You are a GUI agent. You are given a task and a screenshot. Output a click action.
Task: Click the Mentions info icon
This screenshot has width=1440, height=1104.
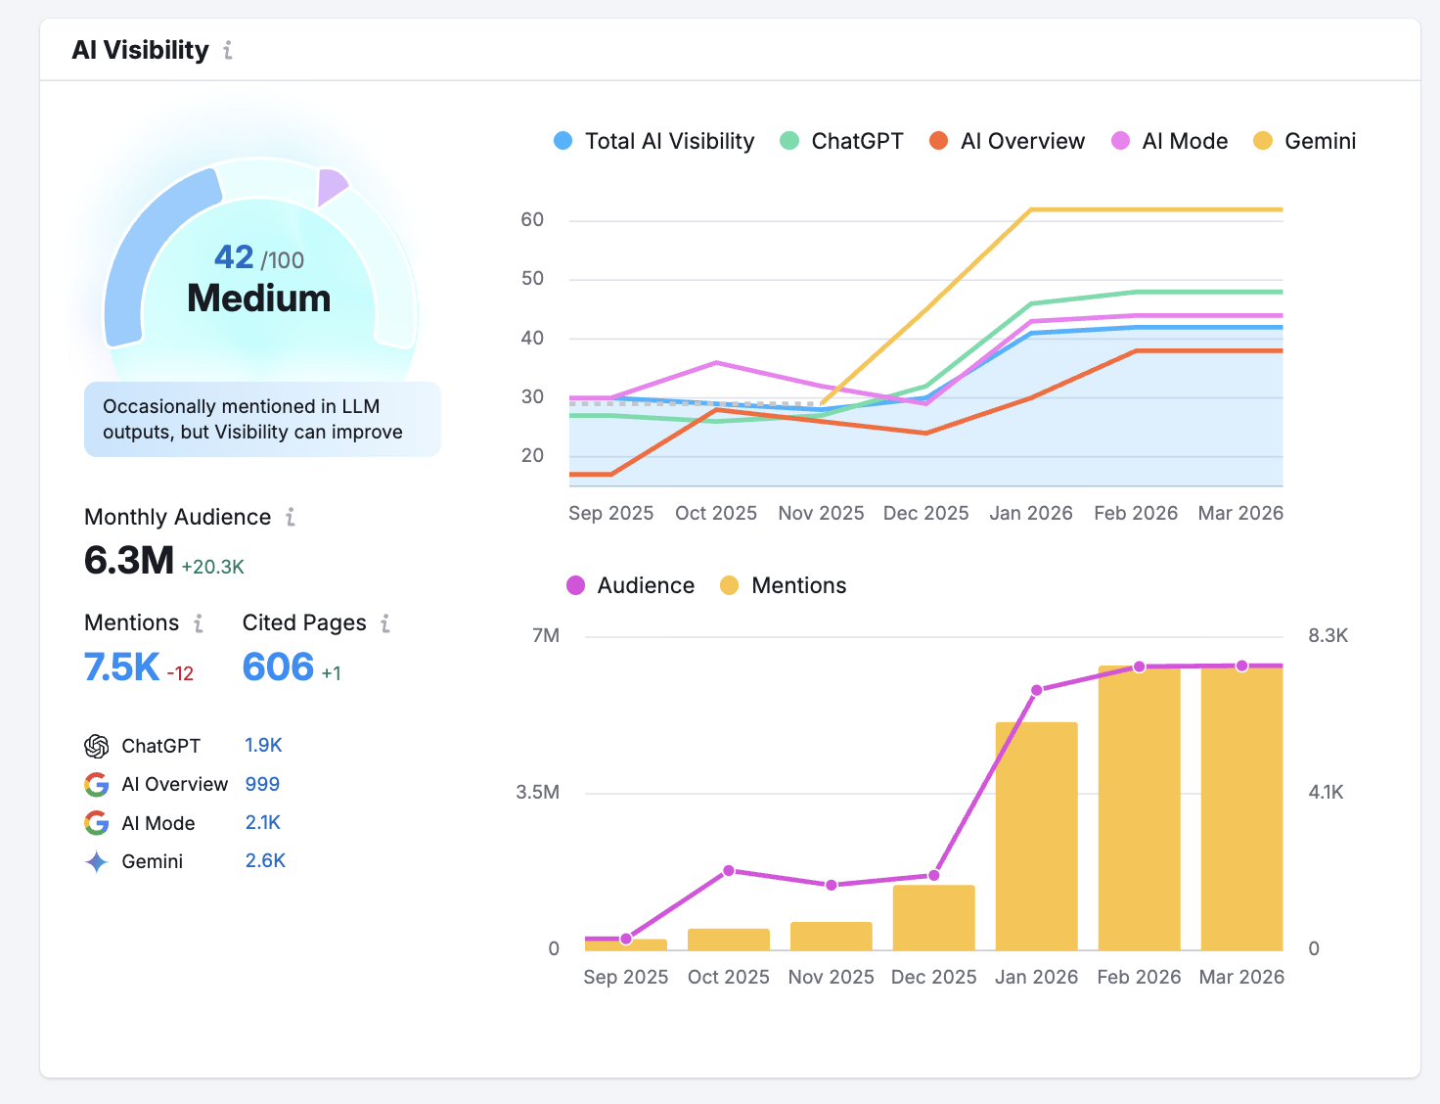pos(199,623)
